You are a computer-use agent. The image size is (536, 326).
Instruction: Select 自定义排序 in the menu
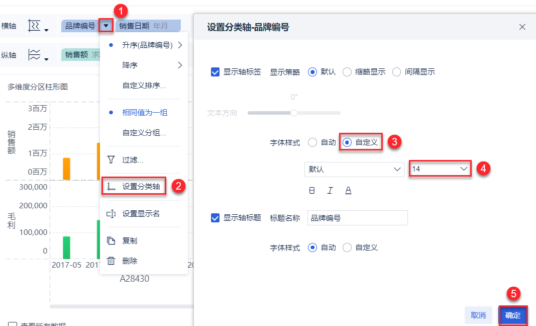(144, 86)
